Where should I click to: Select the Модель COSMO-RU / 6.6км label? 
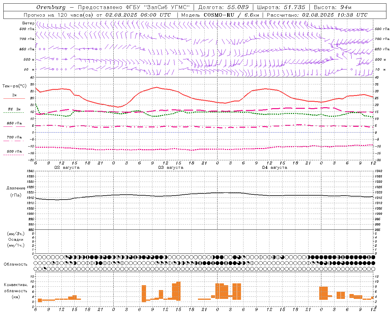(220, 15)
